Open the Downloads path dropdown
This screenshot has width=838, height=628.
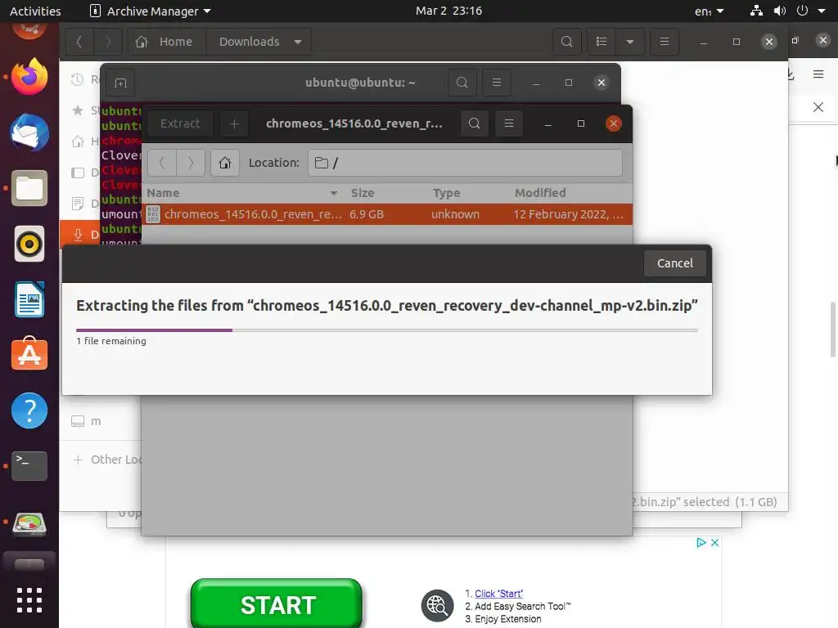point(259,42)
